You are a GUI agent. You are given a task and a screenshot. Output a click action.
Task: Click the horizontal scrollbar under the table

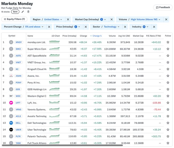(x=80, y=145)
